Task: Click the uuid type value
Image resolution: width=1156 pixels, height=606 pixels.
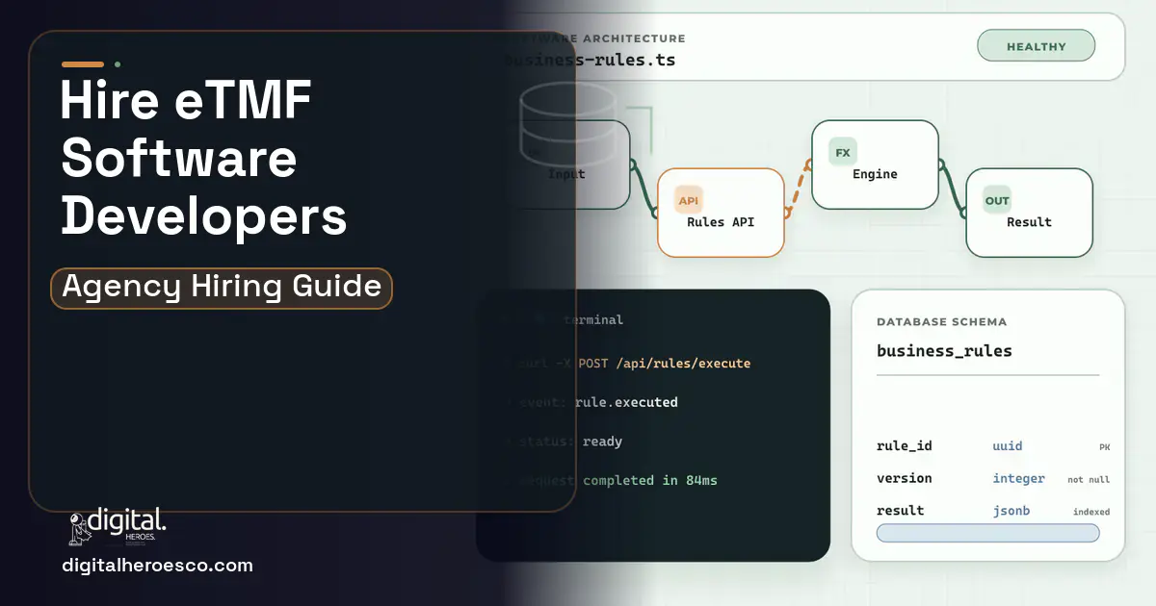Action: click(1008, 446)
